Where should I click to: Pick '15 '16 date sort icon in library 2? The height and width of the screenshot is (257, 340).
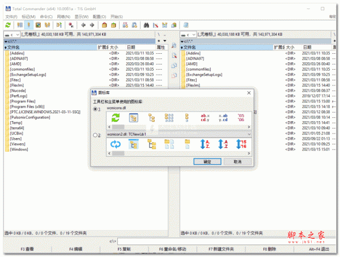pyautogui.click(x=241, y=144)
